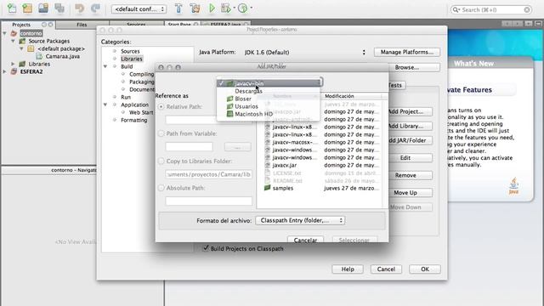Viewport: 544px width, 306px height.
Task: Switch to the Services tab
Action: [x=136, y=25]
